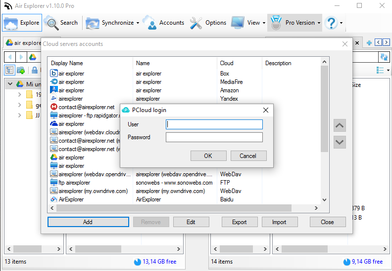
Task: Cancel the PCloud login dialog
Action: point(248,156)
